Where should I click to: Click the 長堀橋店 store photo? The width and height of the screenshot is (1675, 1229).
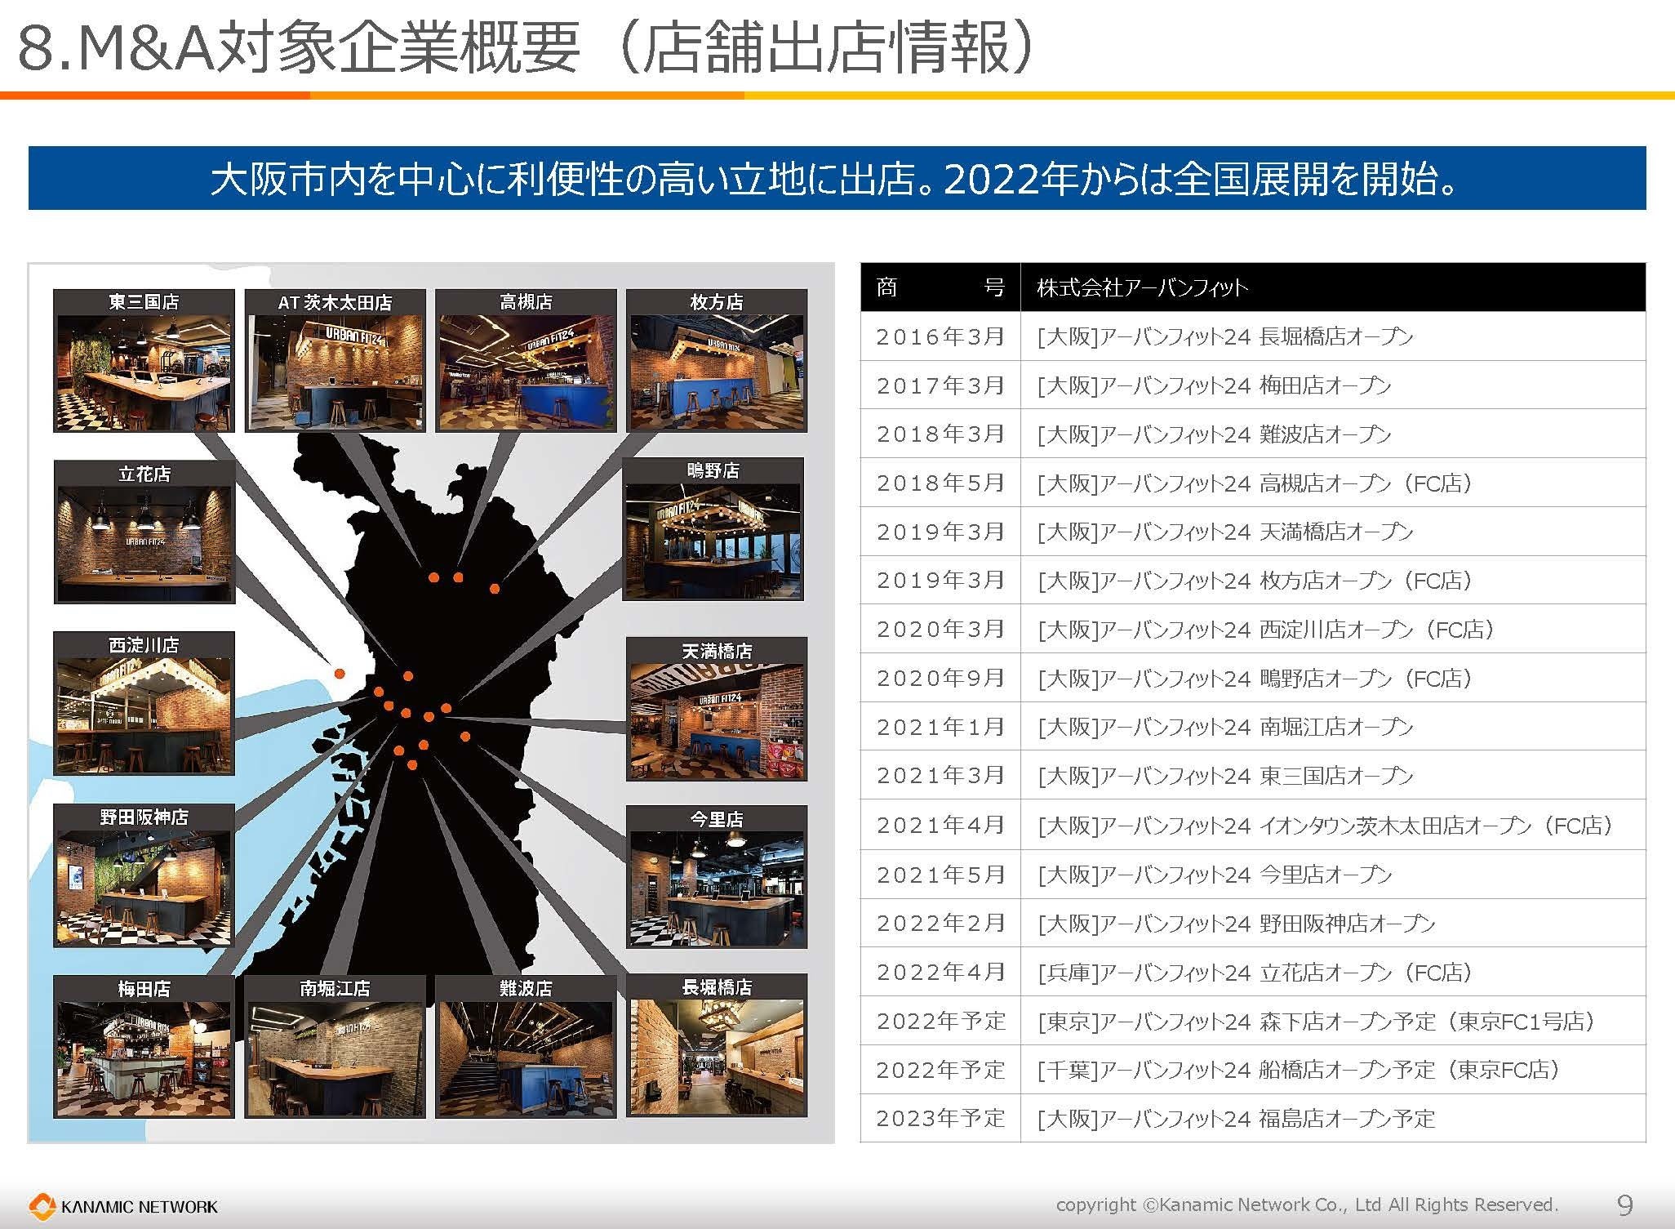717,1057
